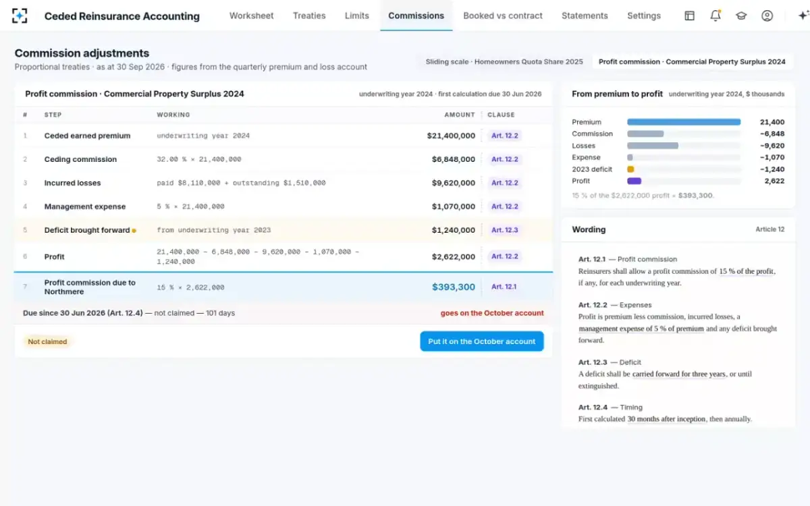Open Art. 12.2 clause in the Profit row

(504, 256)
